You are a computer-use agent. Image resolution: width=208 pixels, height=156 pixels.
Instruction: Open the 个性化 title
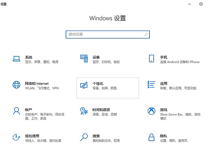click(98, 84)
